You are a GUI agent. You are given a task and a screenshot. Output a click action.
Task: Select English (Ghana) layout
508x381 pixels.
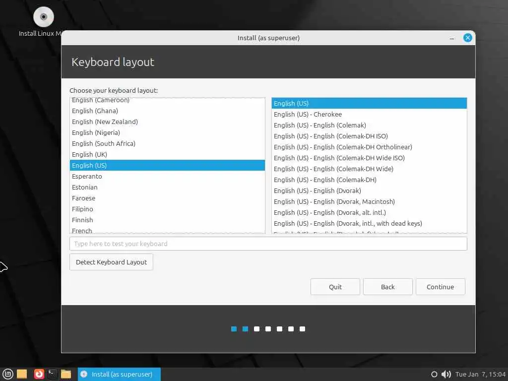point(167,111)
